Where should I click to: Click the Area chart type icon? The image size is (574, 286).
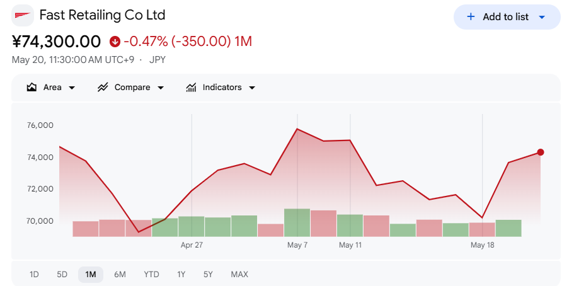click(32, 88)
